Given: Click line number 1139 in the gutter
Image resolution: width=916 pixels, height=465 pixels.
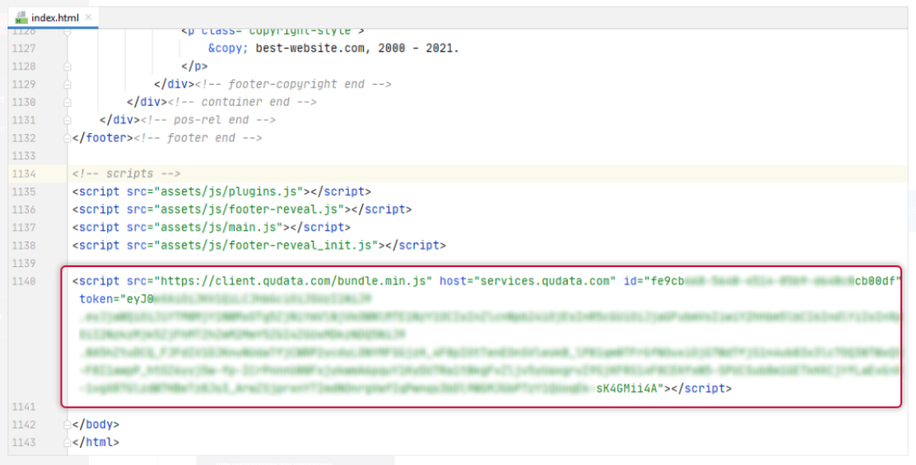Looking at the screenshot, I should click(24, 263).
